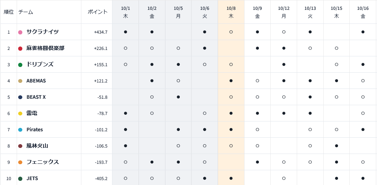Click the yellow dot beside 雷電

pos(20,113)
